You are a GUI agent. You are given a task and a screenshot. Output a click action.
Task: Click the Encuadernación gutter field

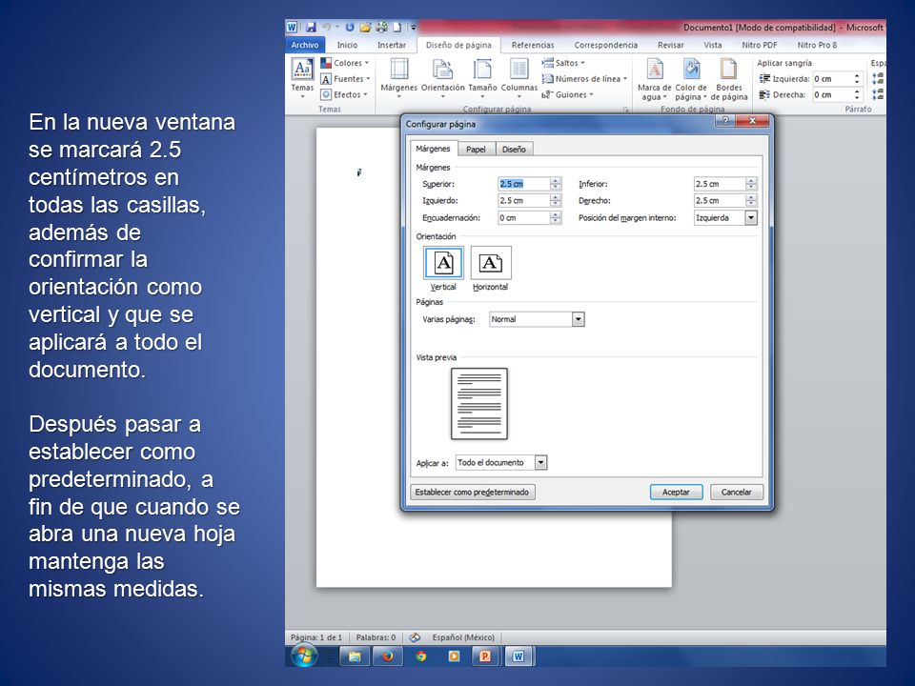(523, 217)
